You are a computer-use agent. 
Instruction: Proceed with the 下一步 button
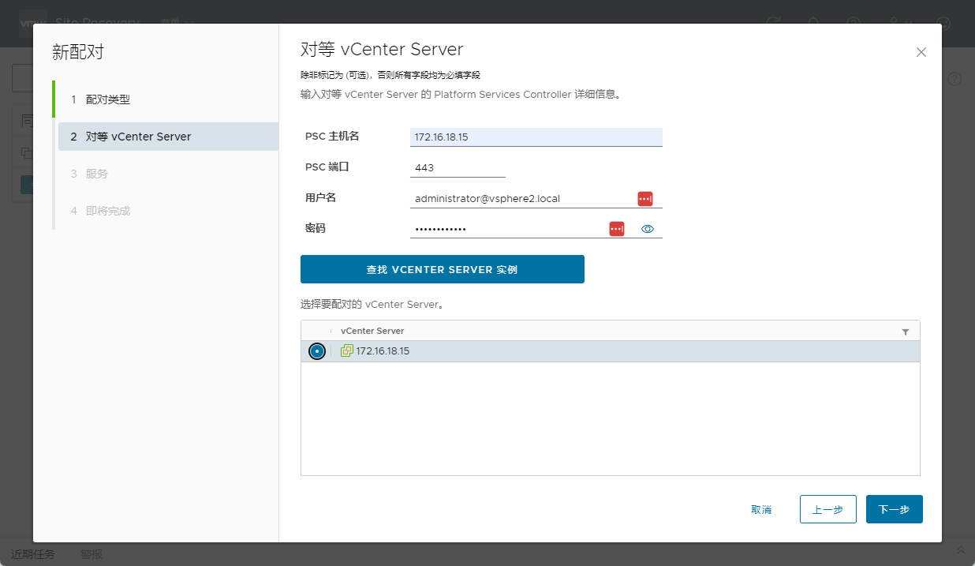[894, 509]
